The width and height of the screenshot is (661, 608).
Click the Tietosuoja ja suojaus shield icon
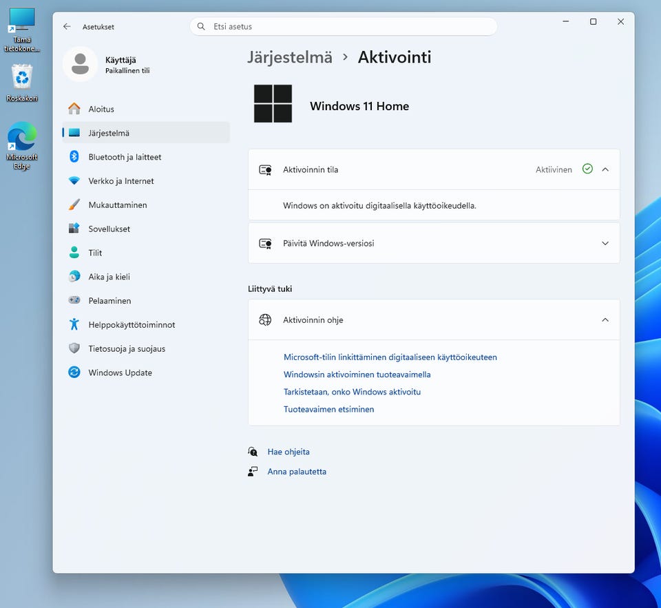(74, 348)
